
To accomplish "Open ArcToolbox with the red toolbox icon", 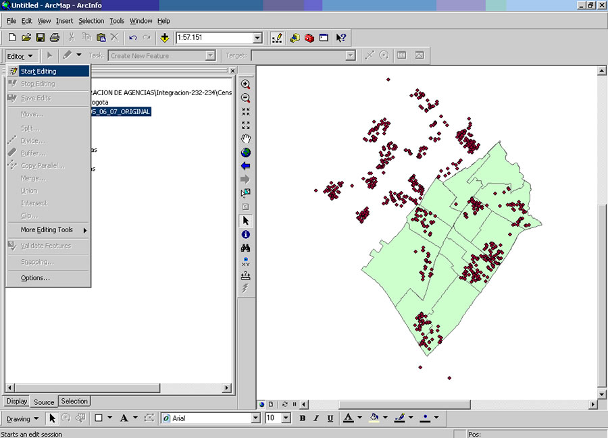I will [x=309, y=38].
